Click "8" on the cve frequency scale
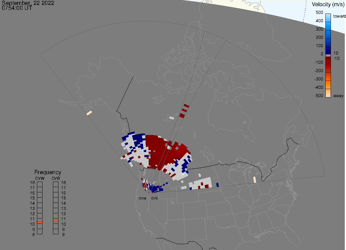This screenshot has width=346, height=250. (x=63, y=235)
